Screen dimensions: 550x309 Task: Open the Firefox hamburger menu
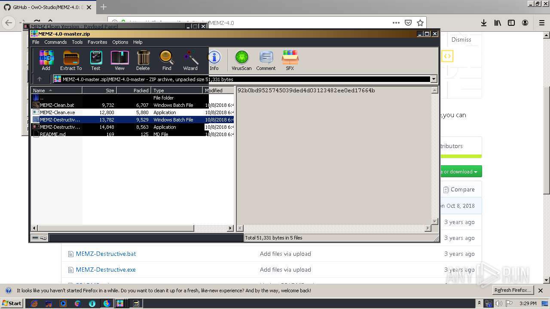coord(542,23)
